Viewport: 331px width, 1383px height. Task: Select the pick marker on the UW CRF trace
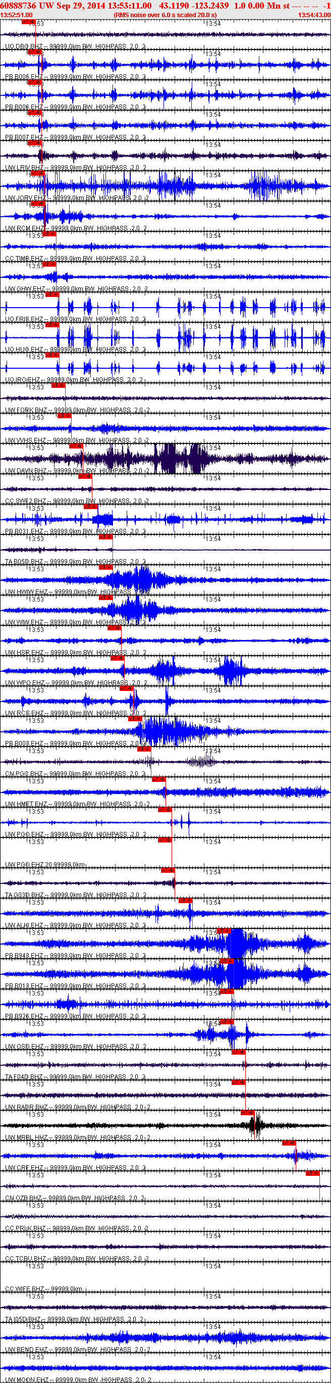pyautogui.click(x=289, y=1144)
